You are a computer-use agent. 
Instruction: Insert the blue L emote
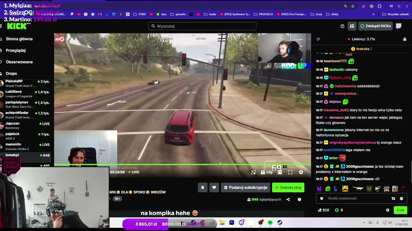(x=336, y=189)
